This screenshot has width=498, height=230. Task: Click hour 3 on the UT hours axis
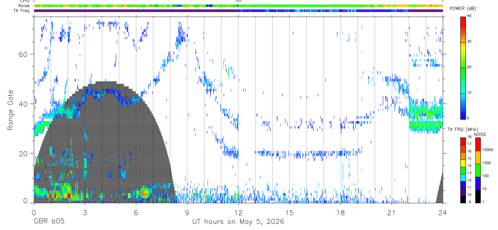click(85, 212)
